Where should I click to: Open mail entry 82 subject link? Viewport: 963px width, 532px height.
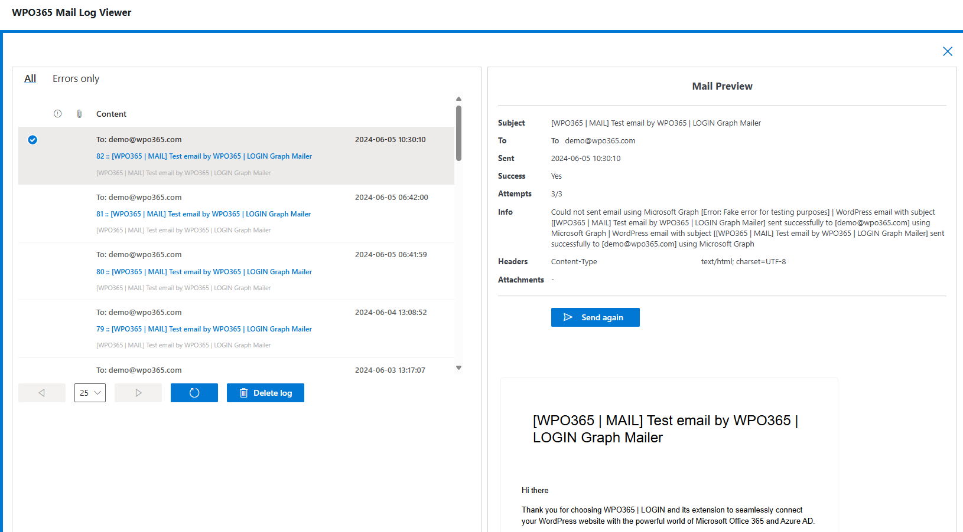point(204,156)
